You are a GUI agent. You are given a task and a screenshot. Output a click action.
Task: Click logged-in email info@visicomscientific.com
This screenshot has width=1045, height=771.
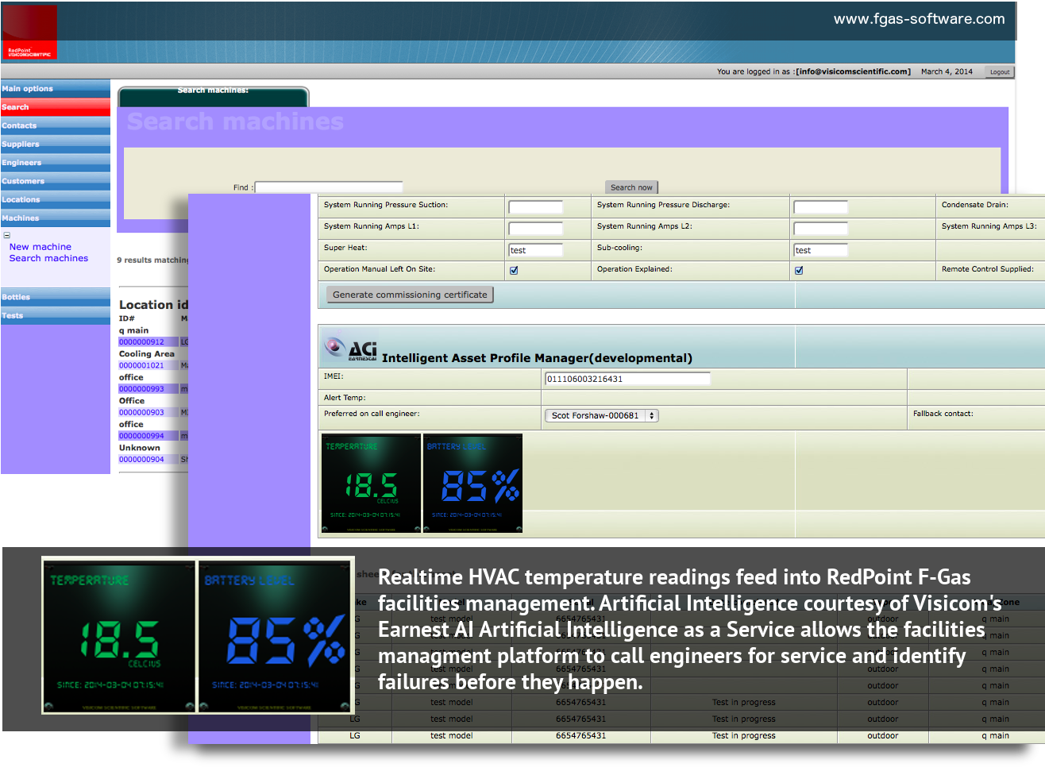(854, 71)
